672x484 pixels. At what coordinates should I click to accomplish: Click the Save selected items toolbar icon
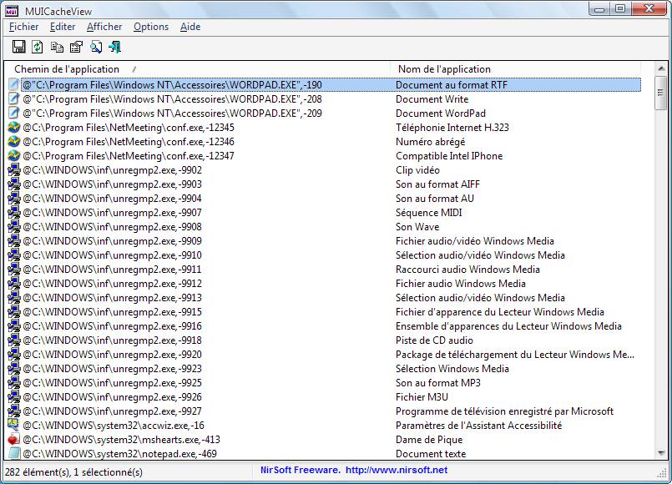point(19,47)
